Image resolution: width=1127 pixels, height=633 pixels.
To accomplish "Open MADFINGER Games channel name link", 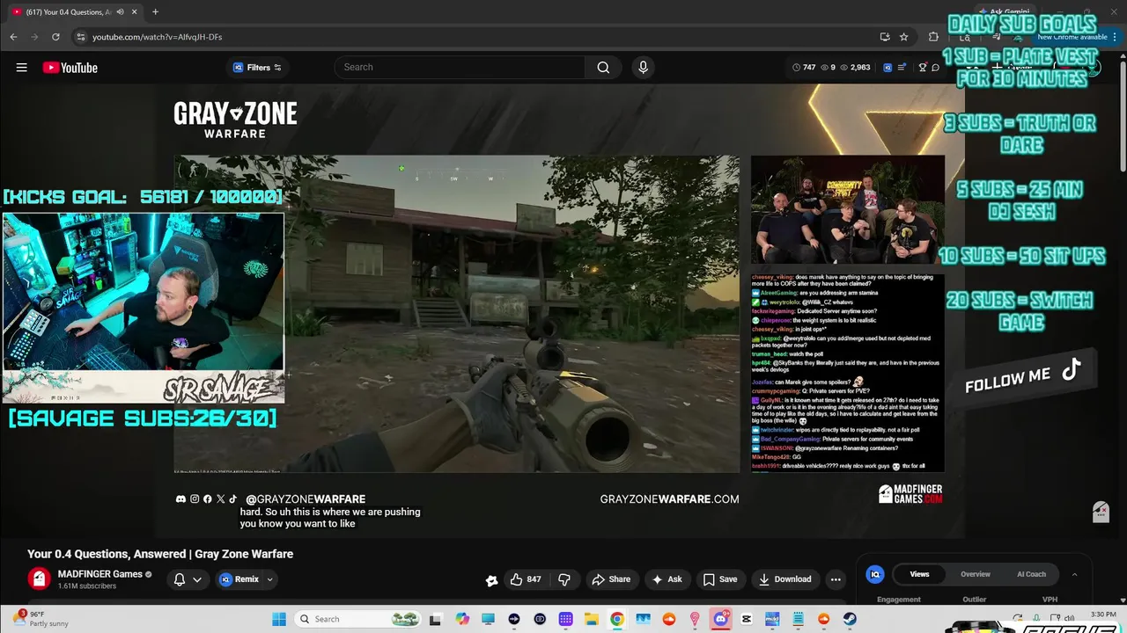I will point(99,574).
